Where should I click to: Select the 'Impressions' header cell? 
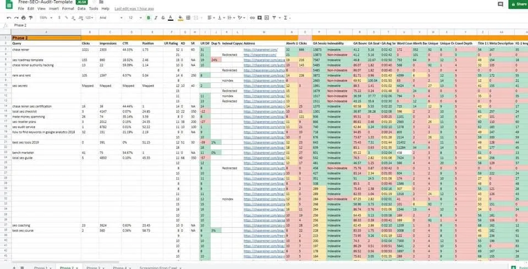tap(110, 43)
